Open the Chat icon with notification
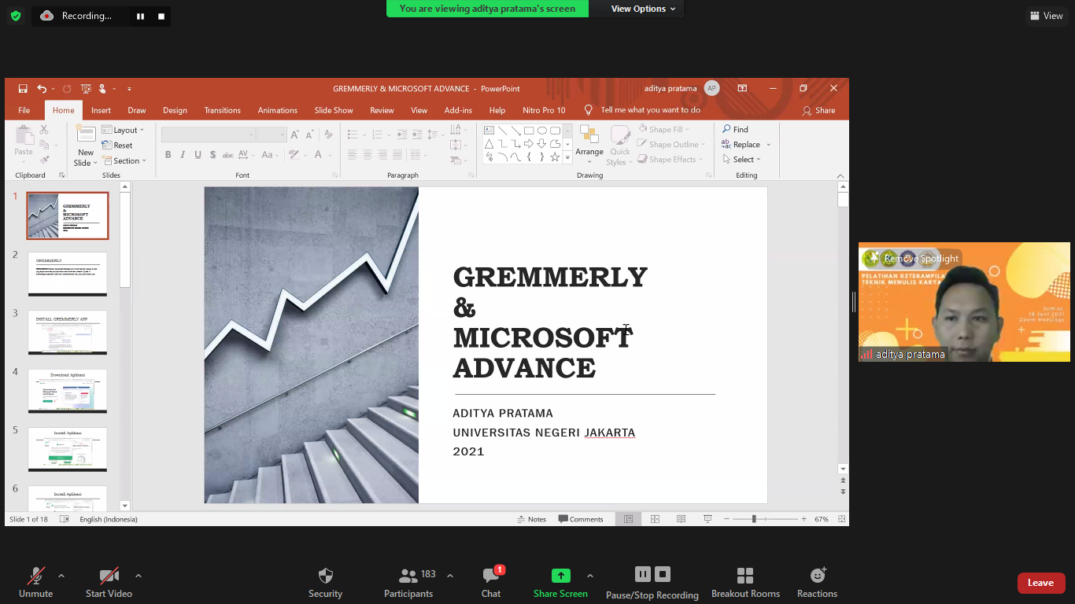The height and width of the screenshot is (604, 1075). point(491,576)
